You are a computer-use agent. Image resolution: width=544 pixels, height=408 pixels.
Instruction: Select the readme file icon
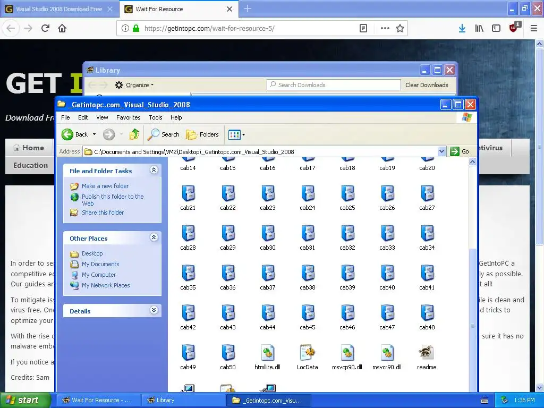426,352
